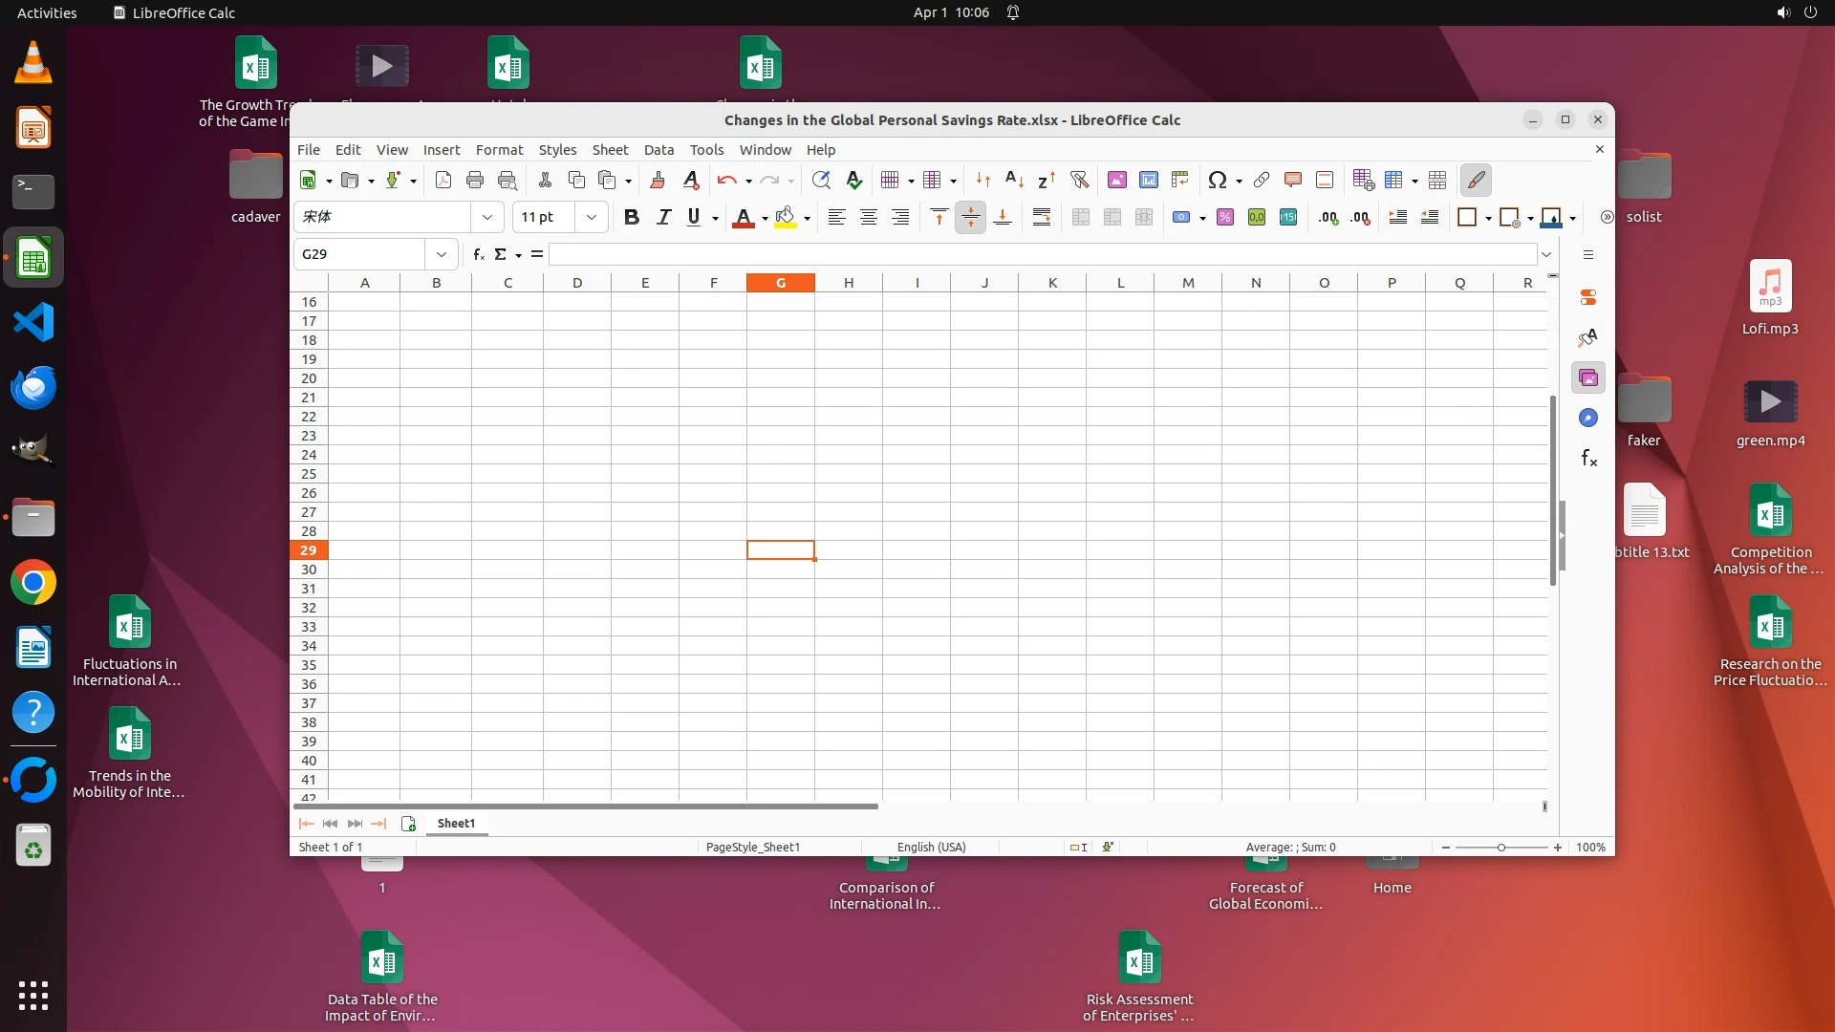
Task: Open the Data menu
Action: [658, 149]
